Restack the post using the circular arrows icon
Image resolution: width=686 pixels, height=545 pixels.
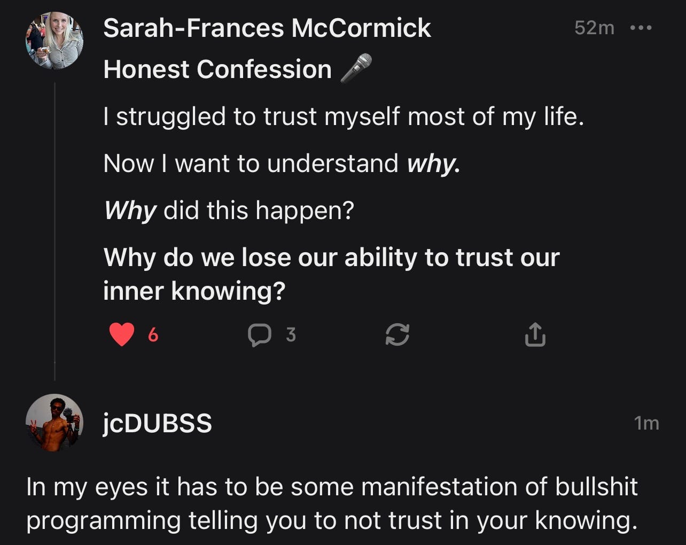[397, 335]
